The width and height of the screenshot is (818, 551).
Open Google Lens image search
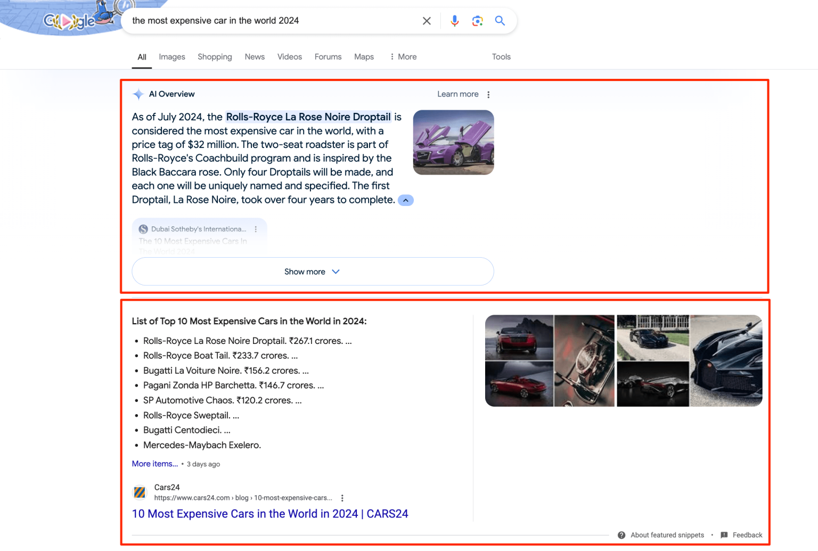[x=477, y=21]
